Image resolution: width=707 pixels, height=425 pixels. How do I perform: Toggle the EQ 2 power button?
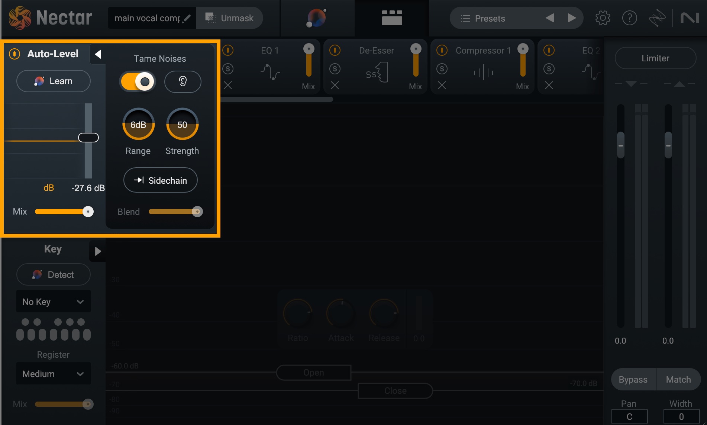pos(549,50)
